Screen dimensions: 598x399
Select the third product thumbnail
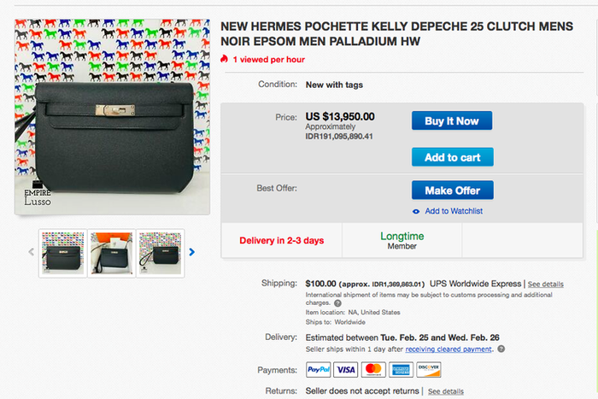(161, 253)
